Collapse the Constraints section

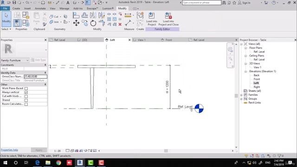[x=45, y=65]
